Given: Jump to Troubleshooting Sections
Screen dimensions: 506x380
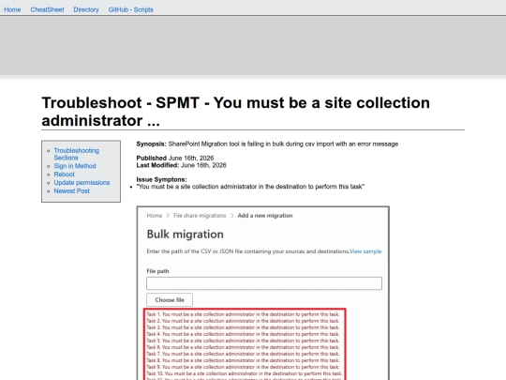Looking at the screenshot, I should [x=77, y=154].
